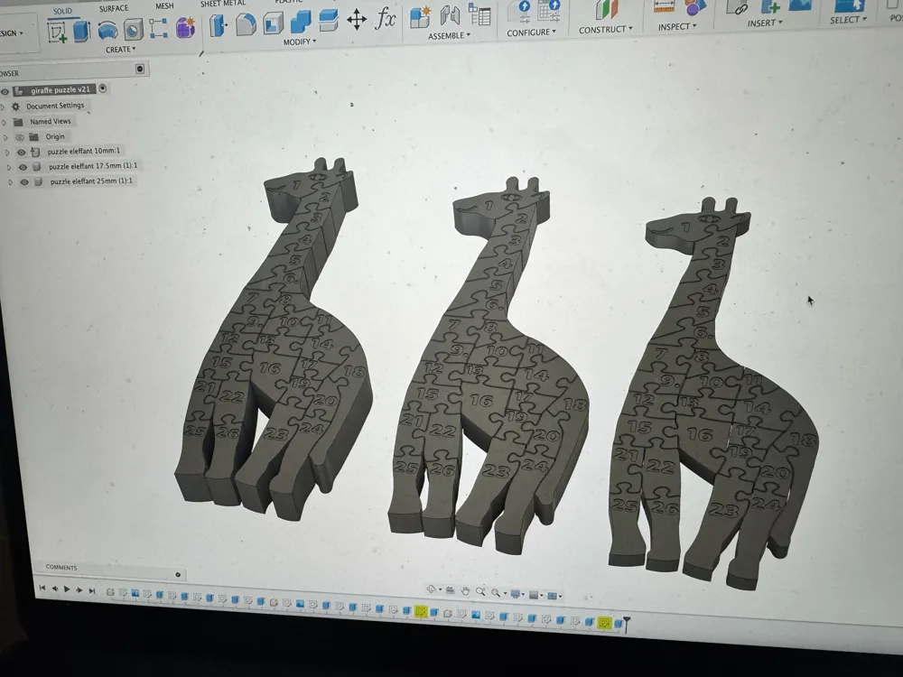
Task: Expand puzzle eleffant 25mm (1):1 node
Action: pyautogui.click(x=10, y=182)
